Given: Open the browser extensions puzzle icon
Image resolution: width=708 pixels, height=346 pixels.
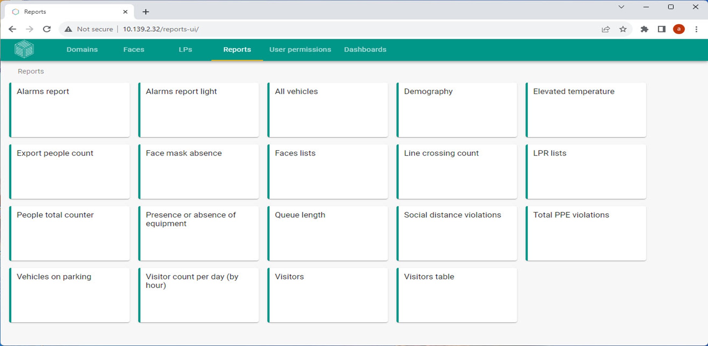Looking at the screenshot, I should (x=644, y=29).
